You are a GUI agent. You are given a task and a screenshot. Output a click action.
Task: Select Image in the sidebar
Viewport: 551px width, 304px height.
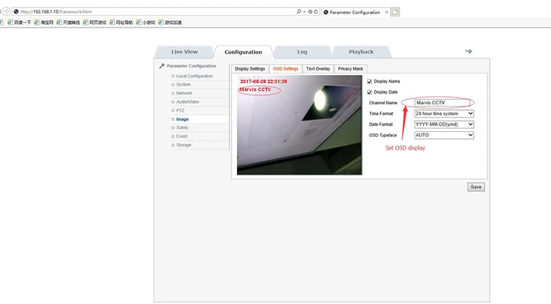tap(183, 120)
